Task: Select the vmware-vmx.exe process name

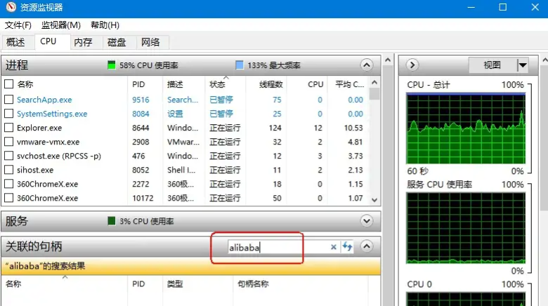Action: pos(48,142)
